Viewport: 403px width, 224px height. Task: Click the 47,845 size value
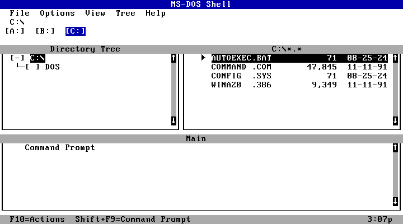322,67
